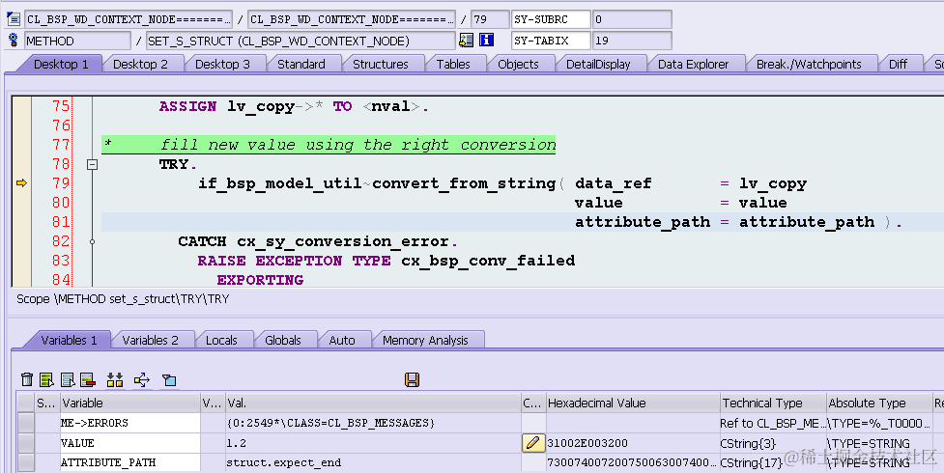Click the icon with two downward arrows

coord(115,379)
